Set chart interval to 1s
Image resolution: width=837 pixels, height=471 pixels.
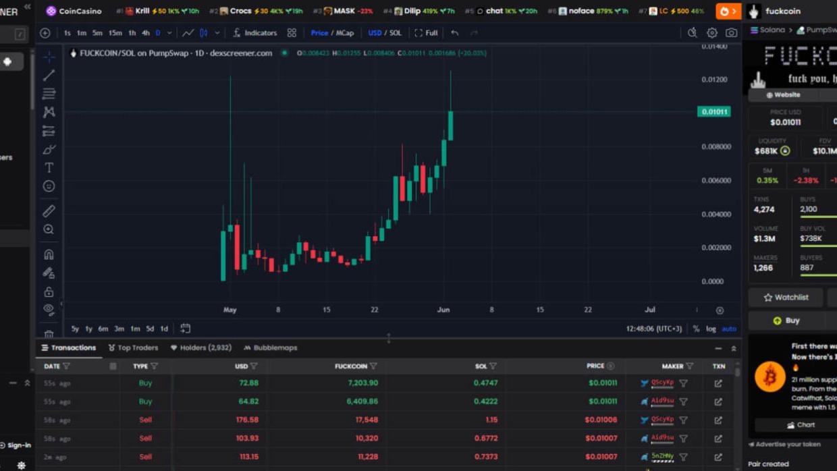click(67, 32)
